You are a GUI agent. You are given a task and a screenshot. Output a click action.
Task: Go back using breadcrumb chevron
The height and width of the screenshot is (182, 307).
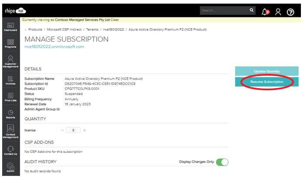click(x=25, y=30)
